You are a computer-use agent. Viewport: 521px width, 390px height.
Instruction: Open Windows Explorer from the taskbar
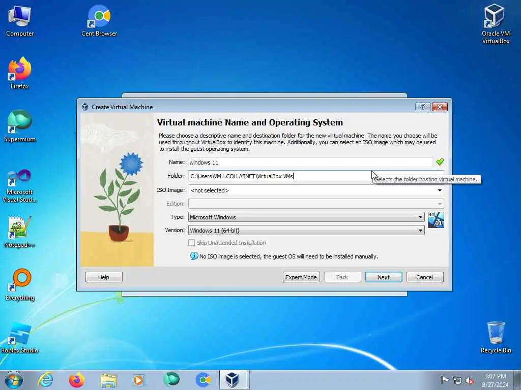[108, 380]
